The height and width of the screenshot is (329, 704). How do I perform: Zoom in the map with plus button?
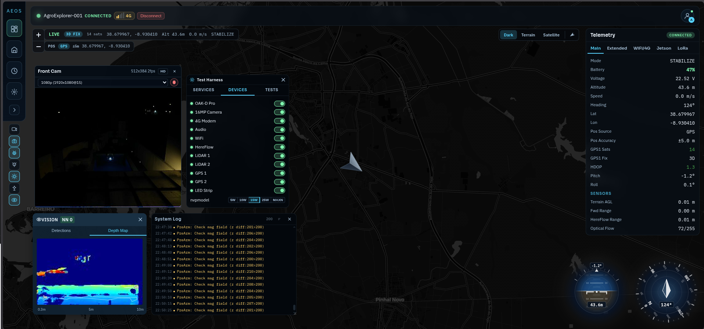click(x=39, y=35)
